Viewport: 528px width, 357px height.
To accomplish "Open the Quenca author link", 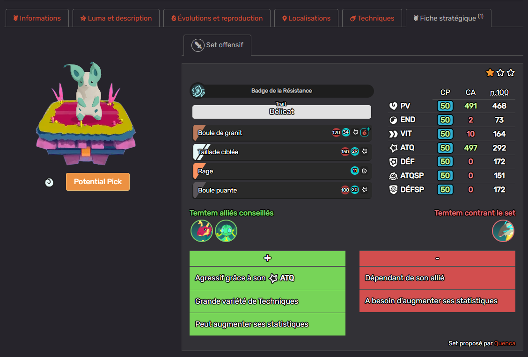I will tap(505, 343).
